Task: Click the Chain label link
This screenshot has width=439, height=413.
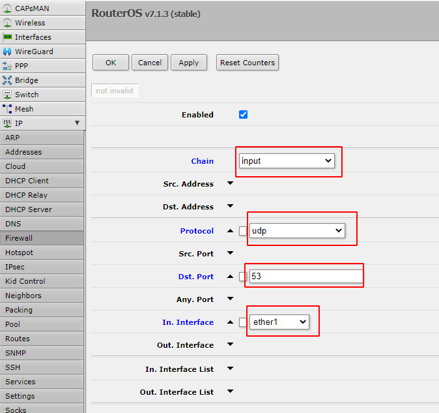Action: pyautogui.click(x=202, y=161)
